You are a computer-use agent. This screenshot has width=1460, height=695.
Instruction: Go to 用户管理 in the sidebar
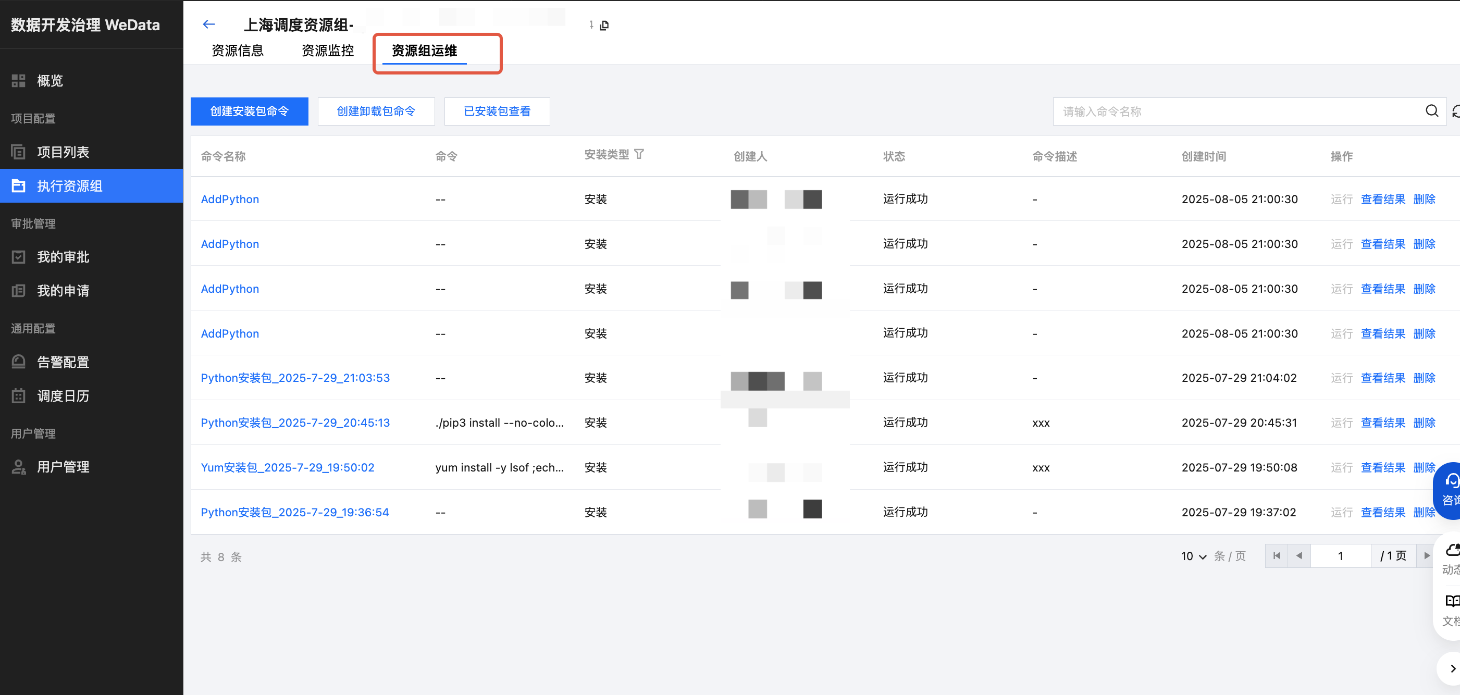(x=63, y=466)
